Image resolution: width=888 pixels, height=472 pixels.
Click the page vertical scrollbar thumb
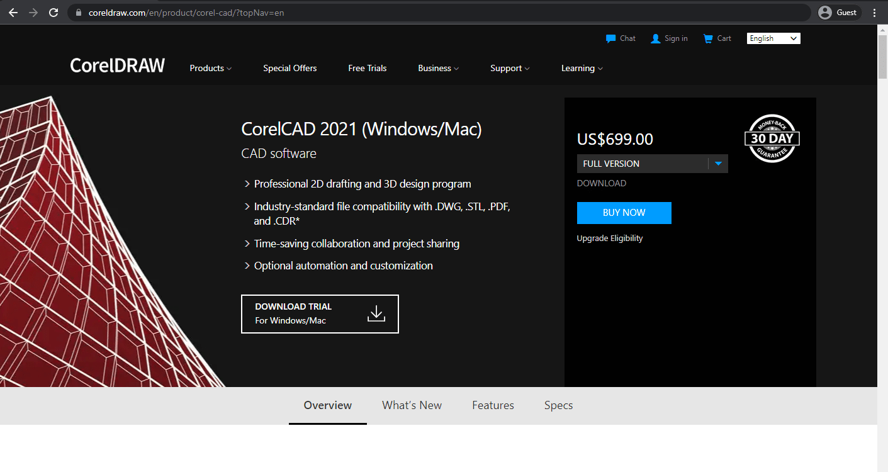882,57
